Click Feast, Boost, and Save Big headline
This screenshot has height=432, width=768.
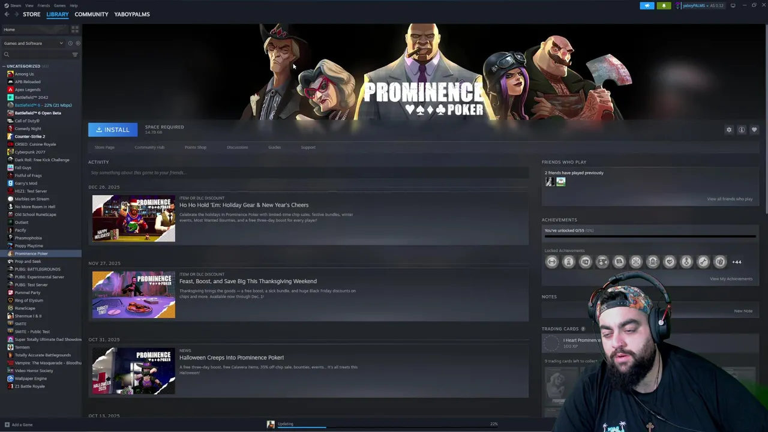pyautogui.click(x=248, y=281)
